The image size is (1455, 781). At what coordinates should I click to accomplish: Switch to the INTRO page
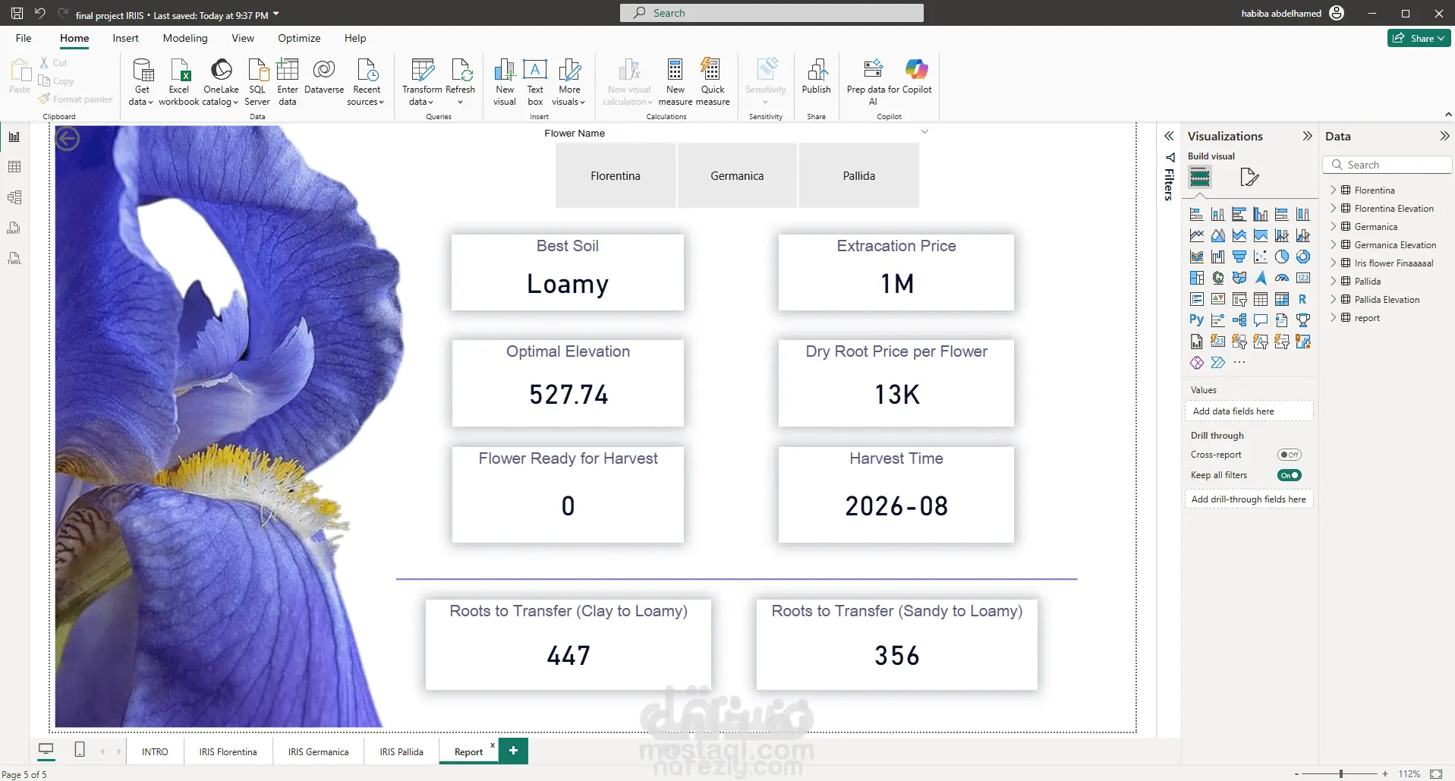tap(155, 751)
